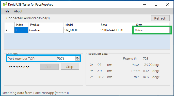Open the File menu

point(7,11)
